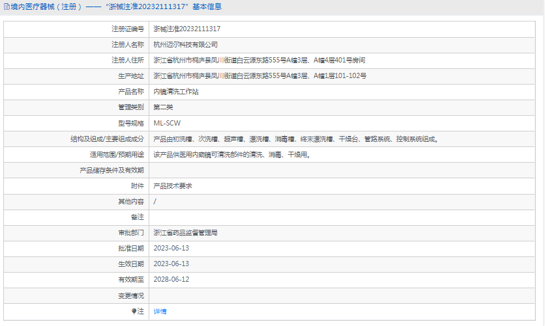Viewport: 545px width, 326px height.
Task: Select expiry date 2028-06-12
Action: click(x=171, y=280)
